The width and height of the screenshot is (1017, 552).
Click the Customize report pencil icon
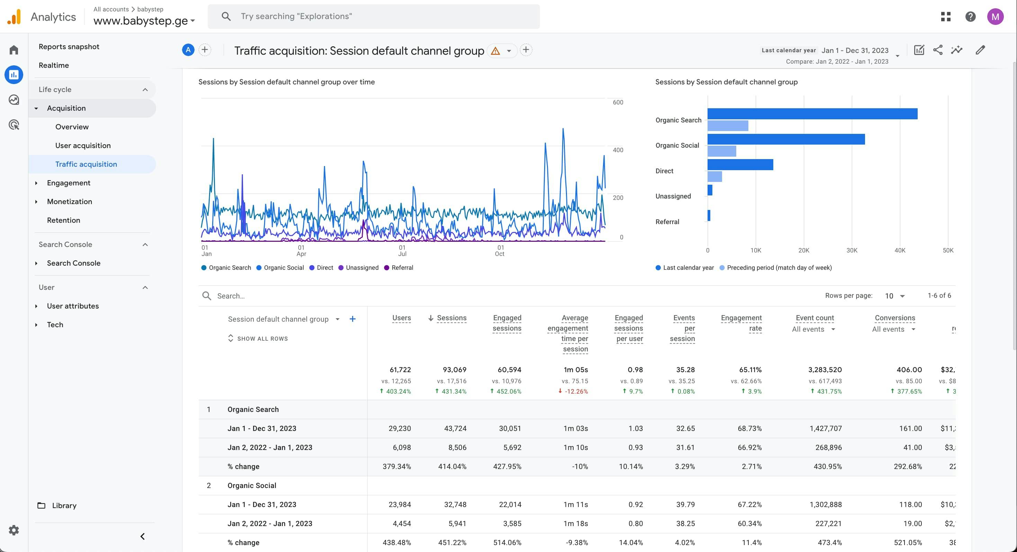(x=980, y=50)
